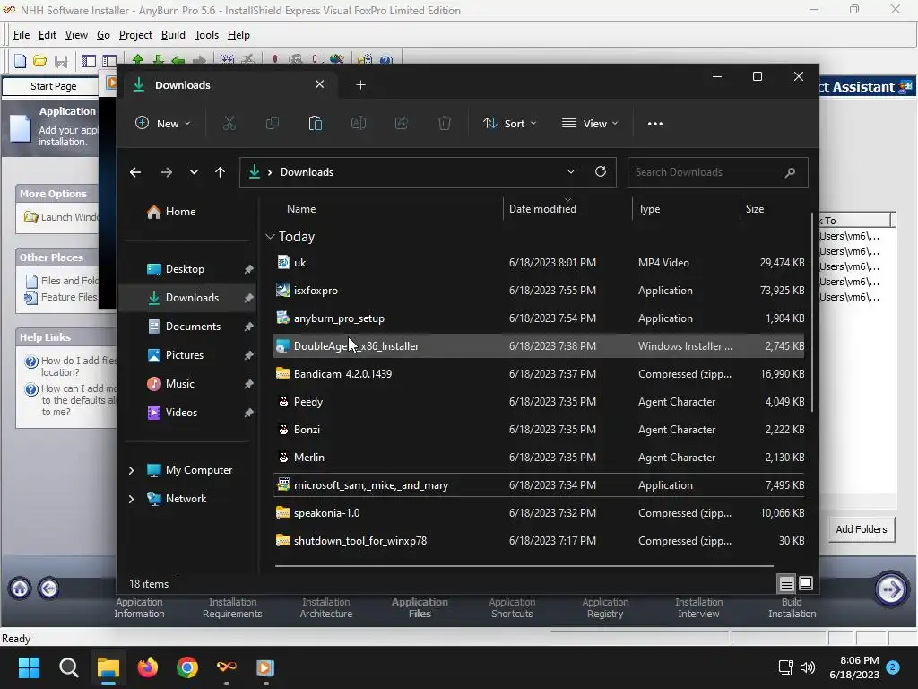Click the Share icon in Explorer toolbar

pyautogui.click(x=402, y=124)
